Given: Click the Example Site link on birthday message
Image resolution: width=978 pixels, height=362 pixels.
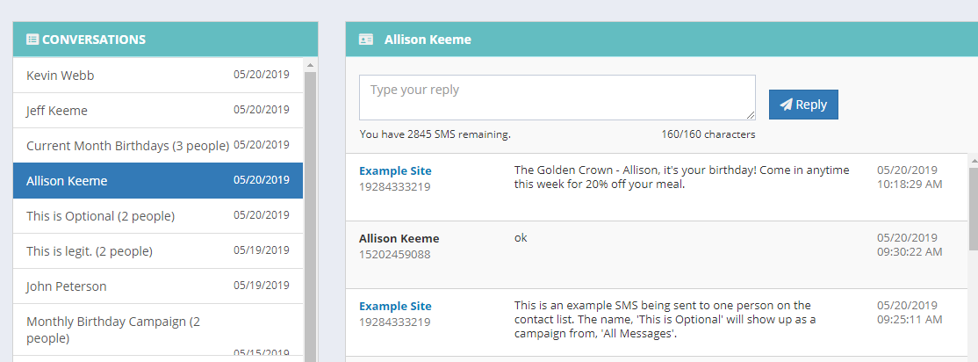Looking at the screenshot, I should (395, 170).
